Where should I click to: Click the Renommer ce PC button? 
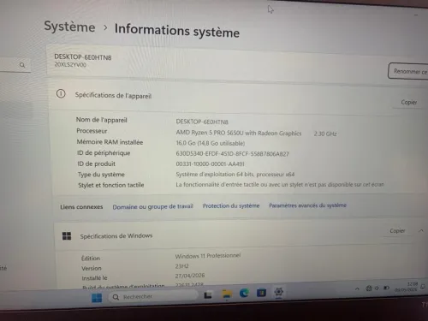pos(408,71)
